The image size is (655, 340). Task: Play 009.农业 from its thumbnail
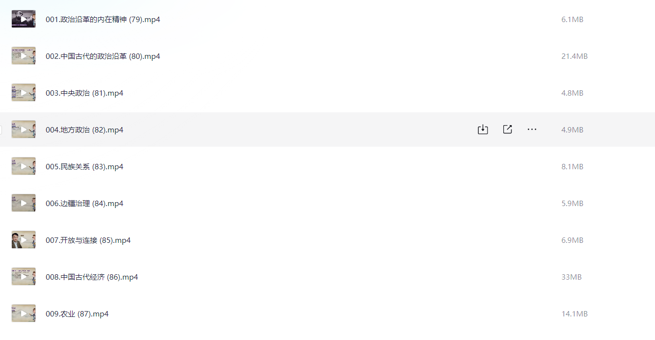pos(24,314)
